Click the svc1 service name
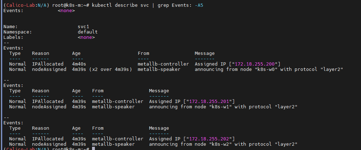Screen dimensions: 361x150 tap(83, 27)
